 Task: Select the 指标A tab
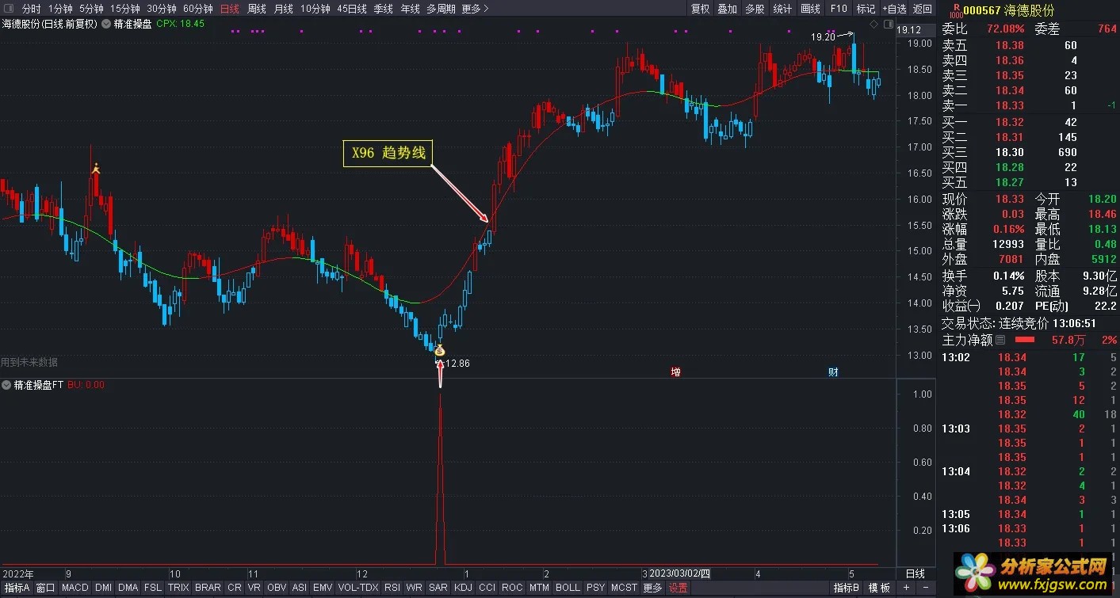click(16, 588)
